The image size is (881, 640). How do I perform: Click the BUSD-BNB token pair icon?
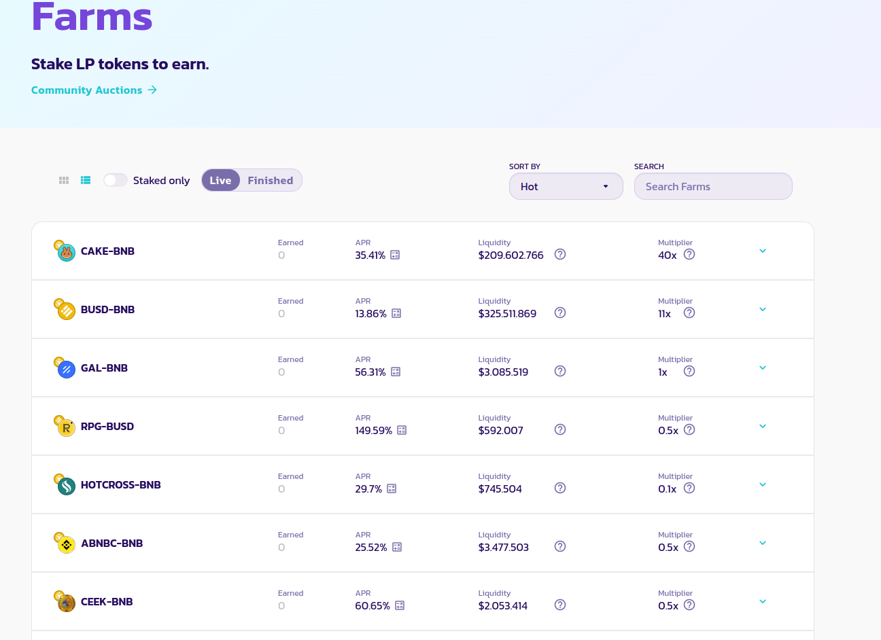[65, 309]
